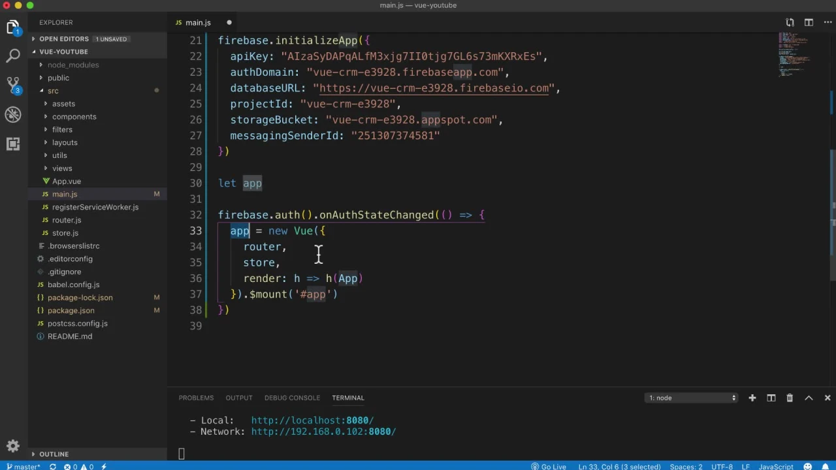
Task: Open router.js in the file explorer
Action: [x=67, y=220]
